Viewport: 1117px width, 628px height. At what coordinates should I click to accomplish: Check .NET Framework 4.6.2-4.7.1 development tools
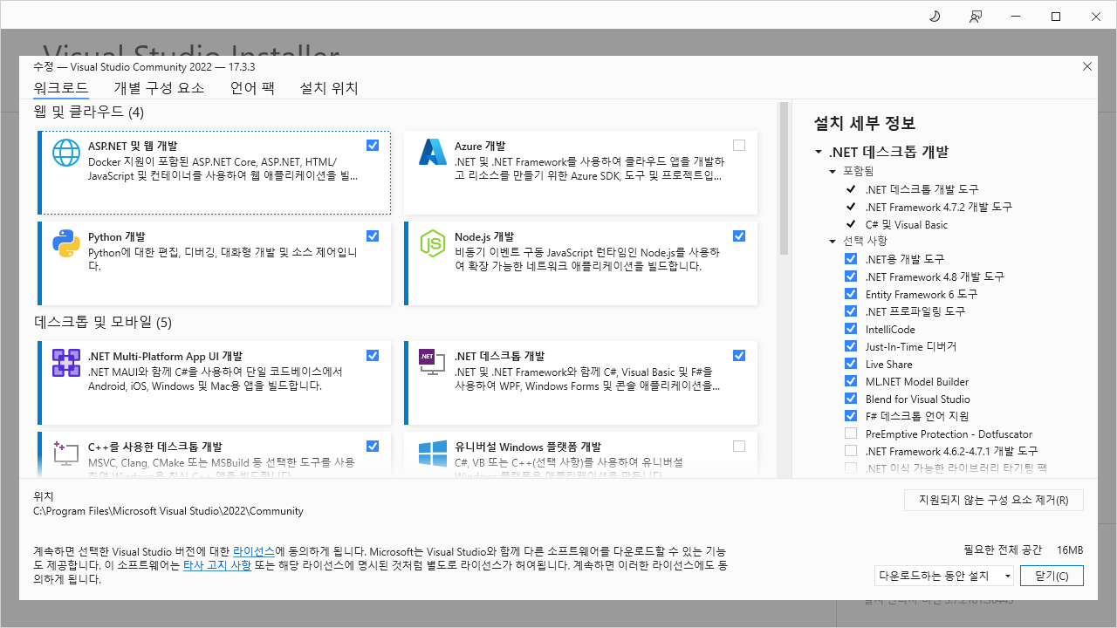pos(851,451)
